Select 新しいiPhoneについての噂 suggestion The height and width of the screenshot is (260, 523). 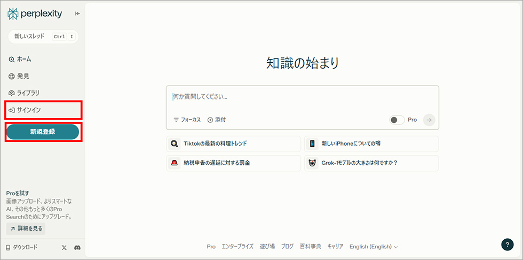[x=371, y=144]
